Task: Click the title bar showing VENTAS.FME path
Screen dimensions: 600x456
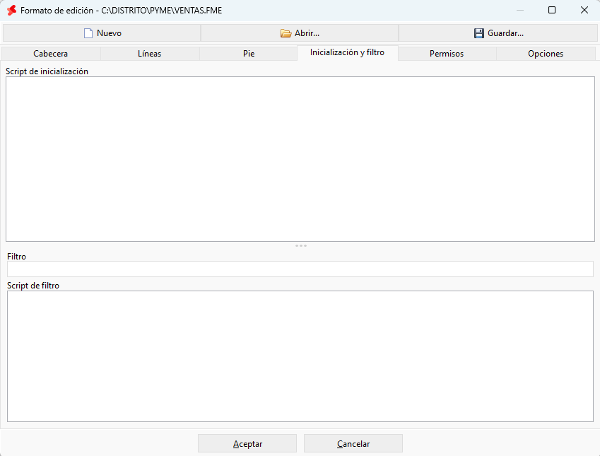Action: (x=121, y=11)
